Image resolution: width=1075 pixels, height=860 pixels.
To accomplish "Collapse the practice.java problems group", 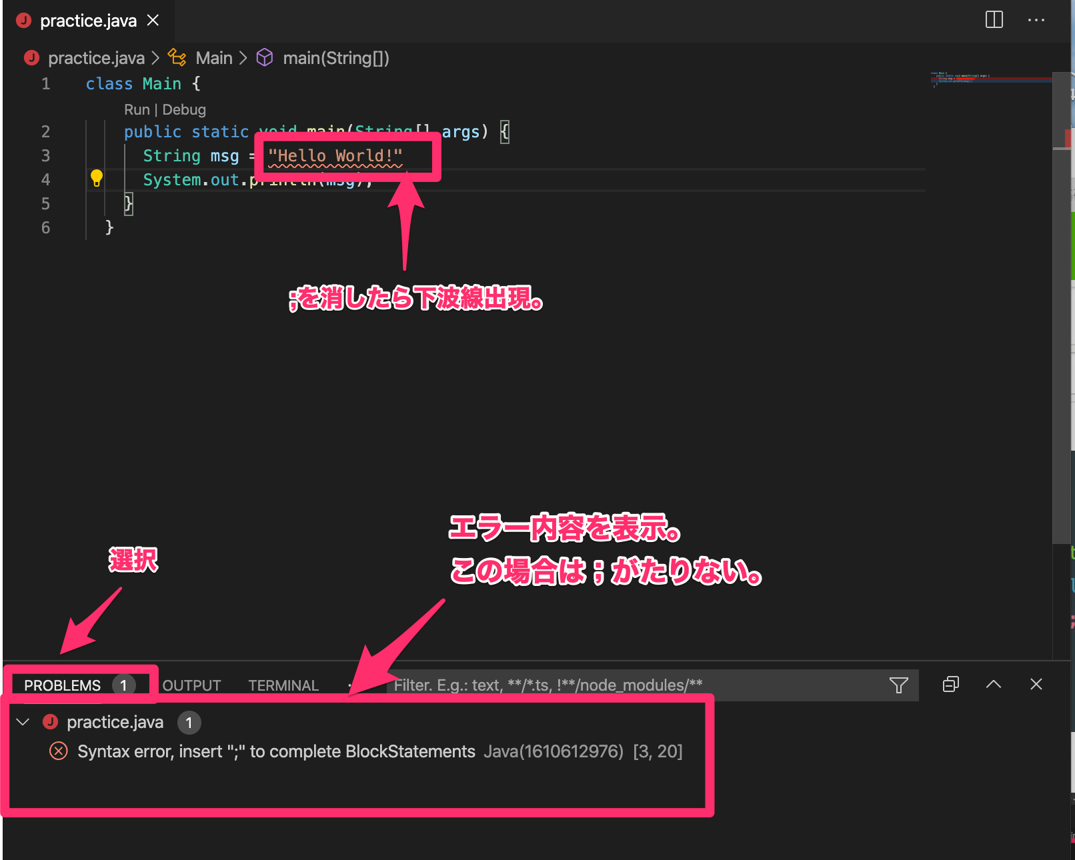I will pos(23,722).
